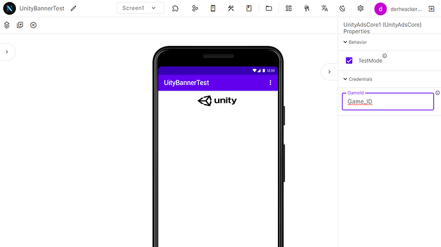Screen dimensions: 441x247
Task: Click the copy screen add icon
Action: (x=20, y=25)
